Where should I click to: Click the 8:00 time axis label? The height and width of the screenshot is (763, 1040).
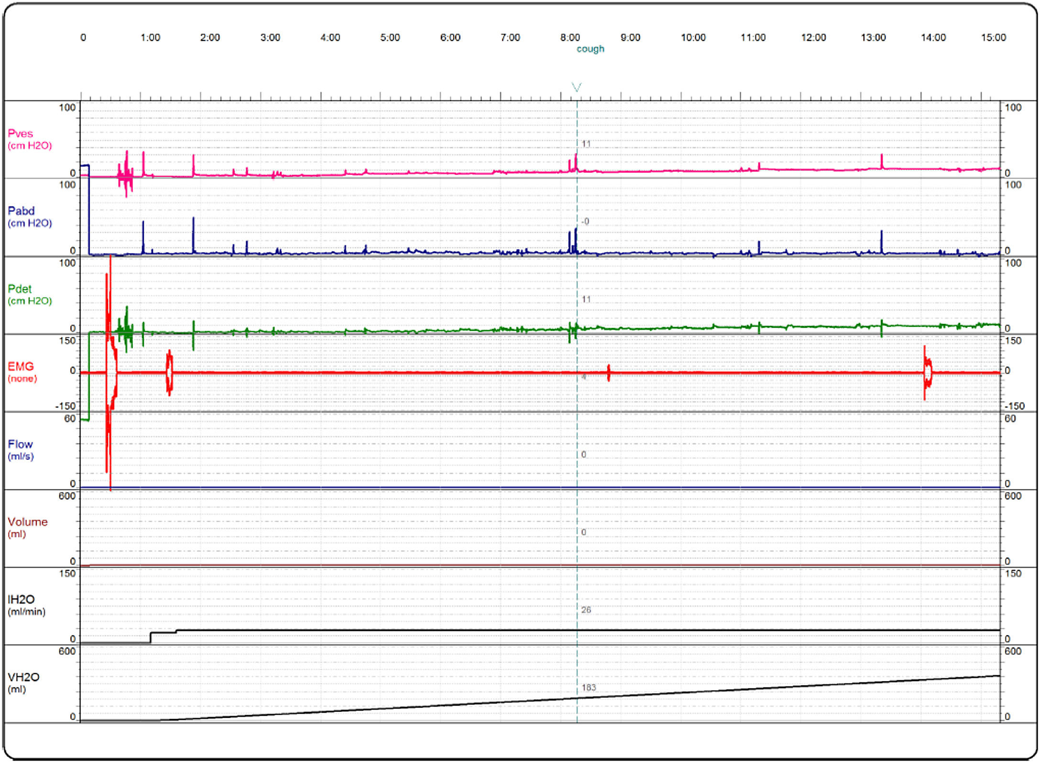point(570,37)
